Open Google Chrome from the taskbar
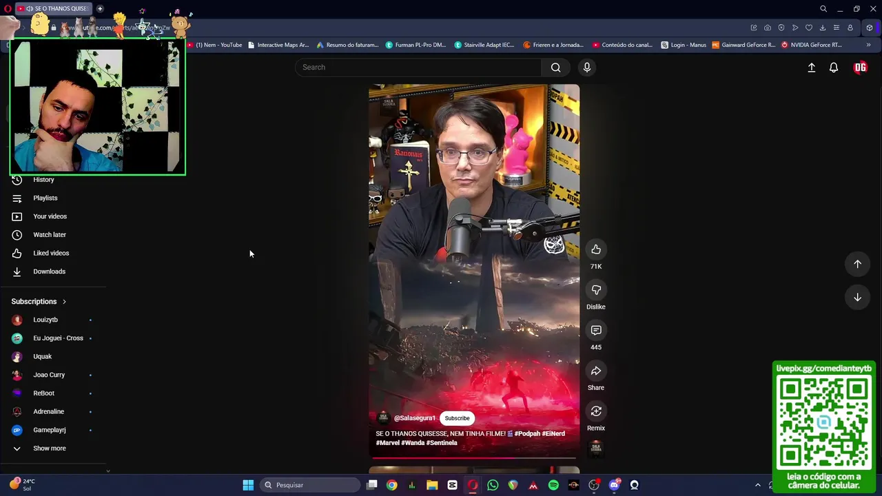This screenshot has height=496, width=882. (x=391, y=485)
